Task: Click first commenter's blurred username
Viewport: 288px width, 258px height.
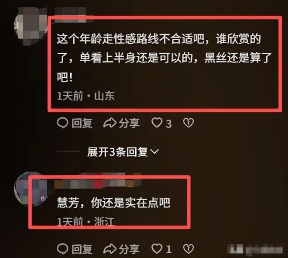Action: (x=73, y=15)
